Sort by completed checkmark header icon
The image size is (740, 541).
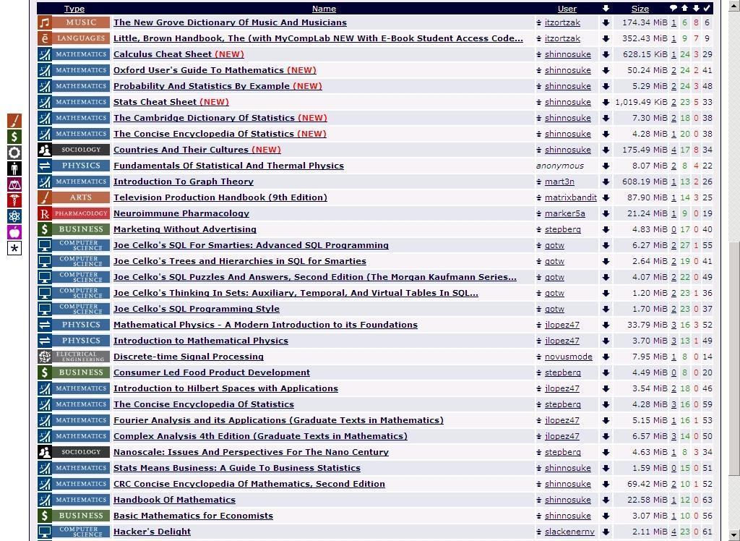[x=707, y=8]
